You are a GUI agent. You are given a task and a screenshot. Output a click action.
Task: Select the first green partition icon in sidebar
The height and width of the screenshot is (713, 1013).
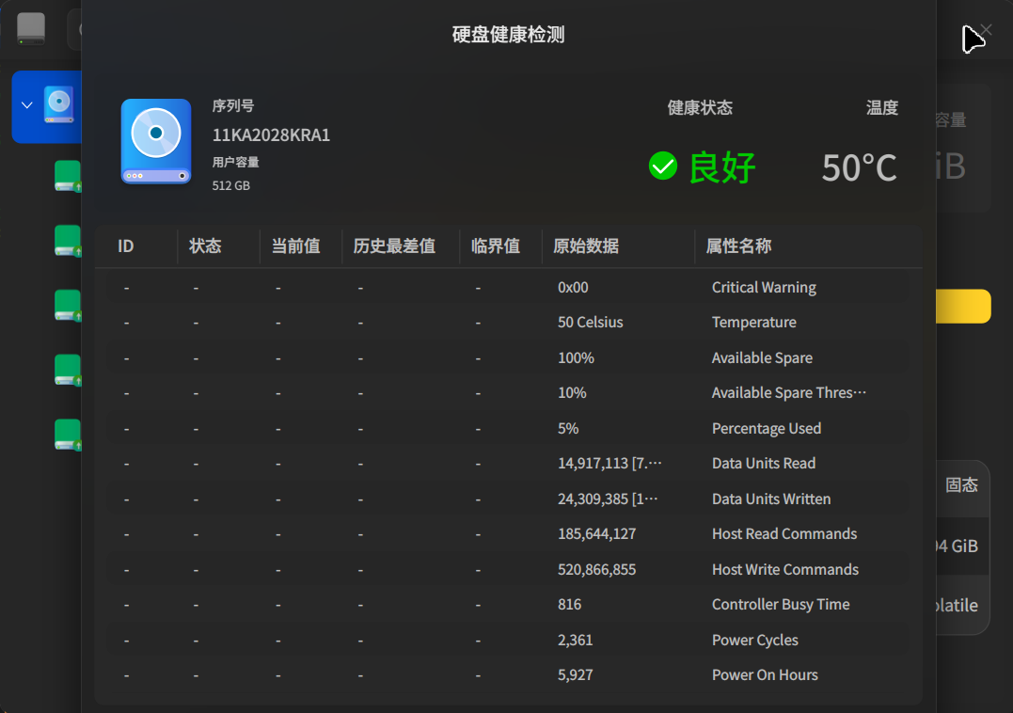[x=67, y=176]
